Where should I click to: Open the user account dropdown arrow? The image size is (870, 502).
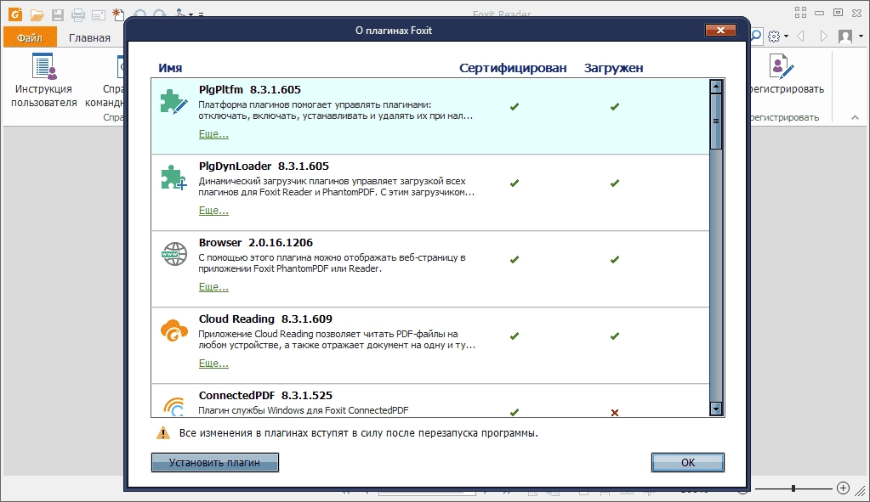pyautogui.click(x=861, y=37)
